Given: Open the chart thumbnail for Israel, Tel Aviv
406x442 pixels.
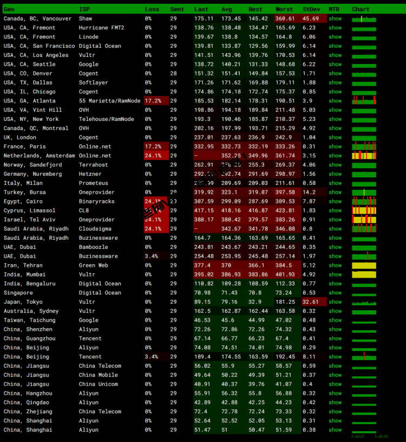Looking at the screenshot, I should tap(364, 219).
